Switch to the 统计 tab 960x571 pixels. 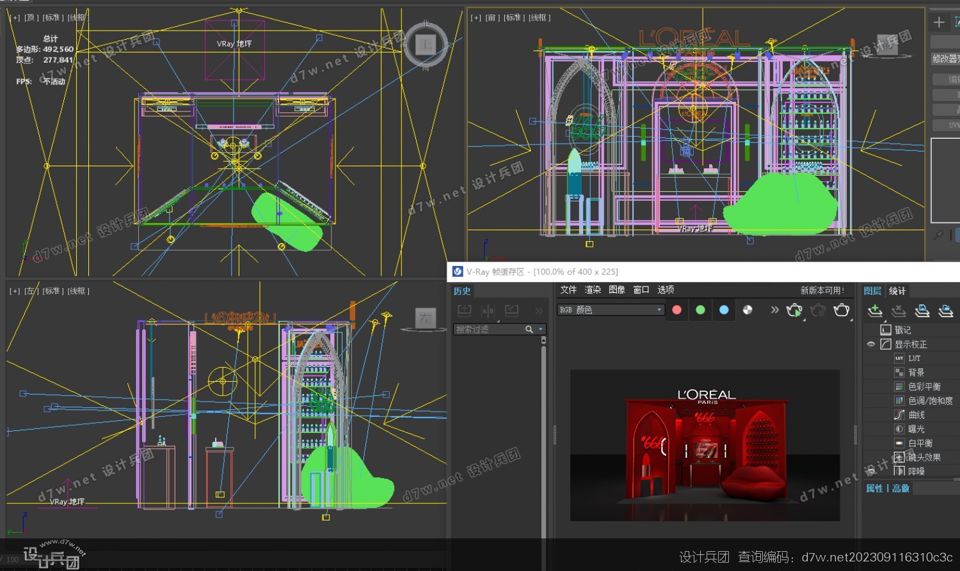click(897, 291)
